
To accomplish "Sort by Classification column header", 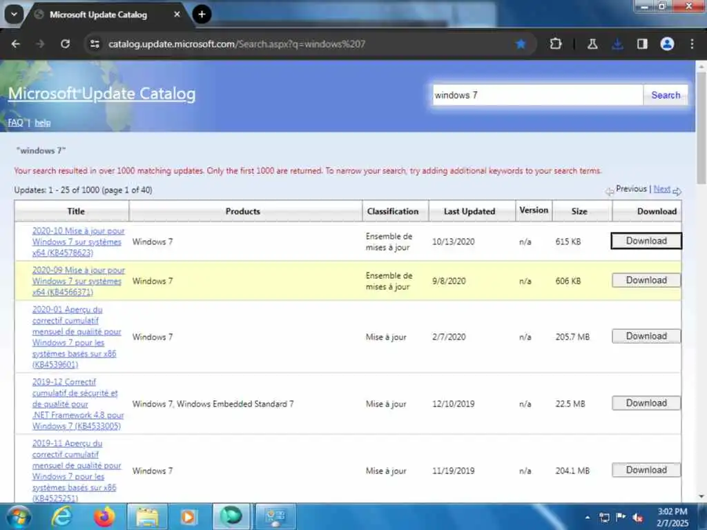I will (393, 211).
